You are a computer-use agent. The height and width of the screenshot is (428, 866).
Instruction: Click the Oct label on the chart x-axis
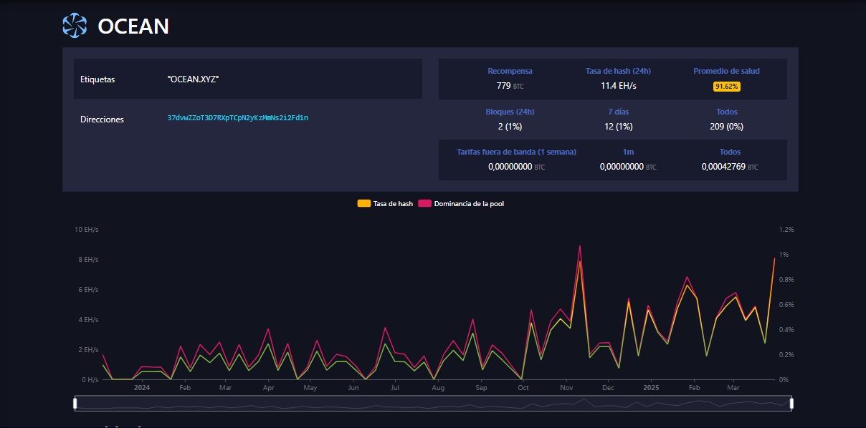point(523,388)
